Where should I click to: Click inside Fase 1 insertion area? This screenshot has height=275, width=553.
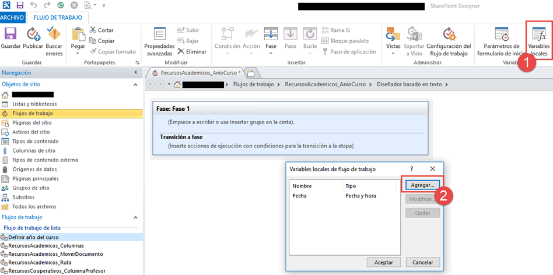(231, 122)
